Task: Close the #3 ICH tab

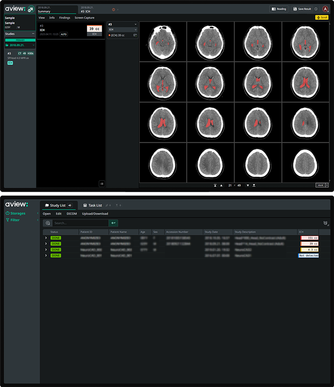Action: pos(118,10)
